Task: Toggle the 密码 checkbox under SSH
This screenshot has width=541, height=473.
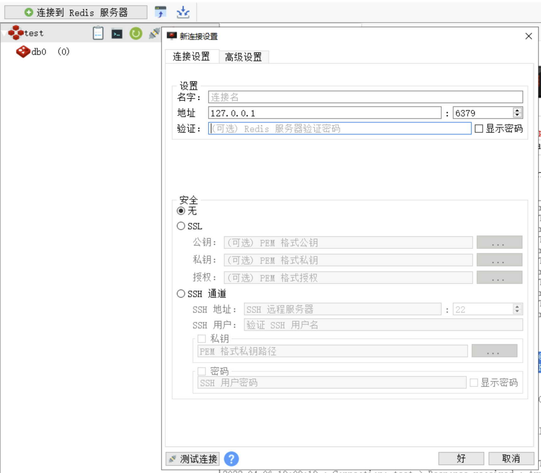Action: pyautogui.click(x=202, y=371)
